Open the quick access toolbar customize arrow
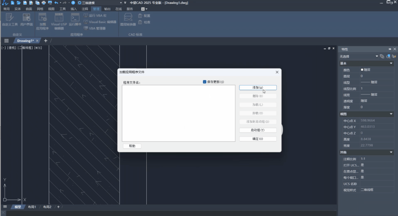Screen dimensions: 398x216 [x=125, y=3]
